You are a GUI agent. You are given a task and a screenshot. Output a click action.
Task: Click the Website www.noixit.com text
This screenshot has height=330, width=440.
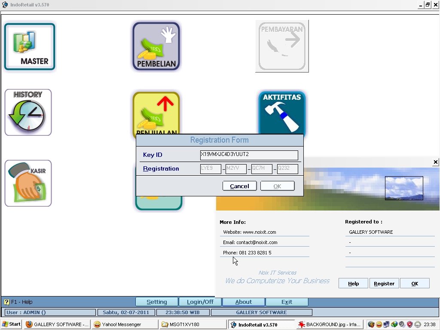250,232
